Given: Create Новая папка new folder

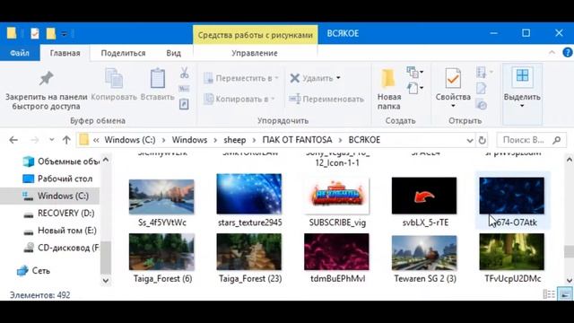Looking at the screenshot, I should pyautogui.click(x=388, y=90).
